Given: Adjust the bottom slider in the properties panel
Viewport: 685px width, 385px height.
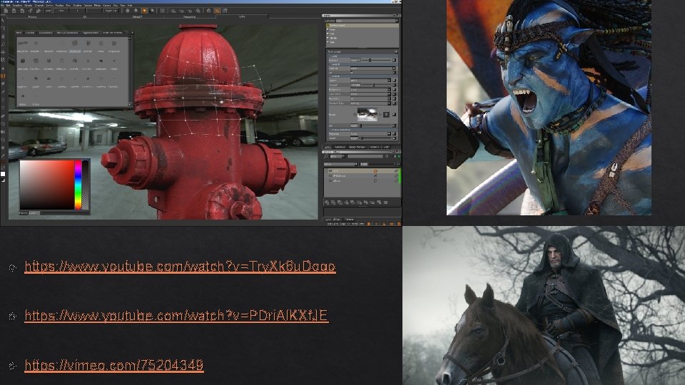Looking at the screenshot, I should point(377,138).
